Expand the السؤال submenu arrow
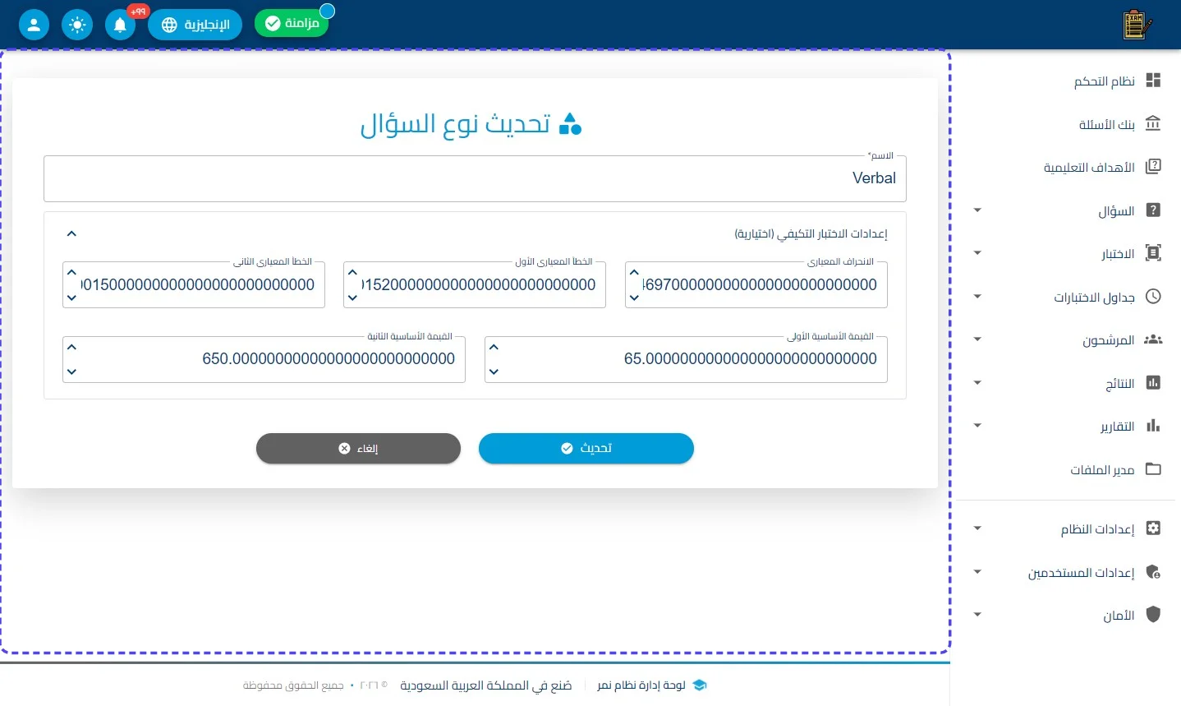Image resolution: width=1181 pixels, height=706 pixels. pyautogui.click(x=977, y=210)
